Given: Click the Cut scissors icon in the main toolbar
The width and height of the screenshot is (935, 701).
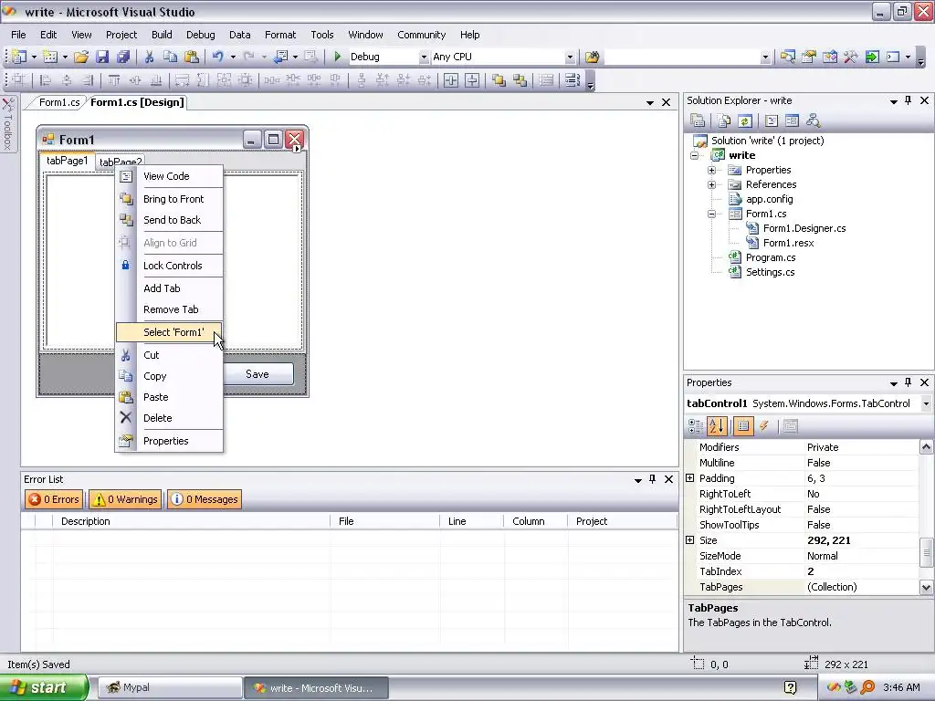Looking at the screenshot, I should pos(149,57).
